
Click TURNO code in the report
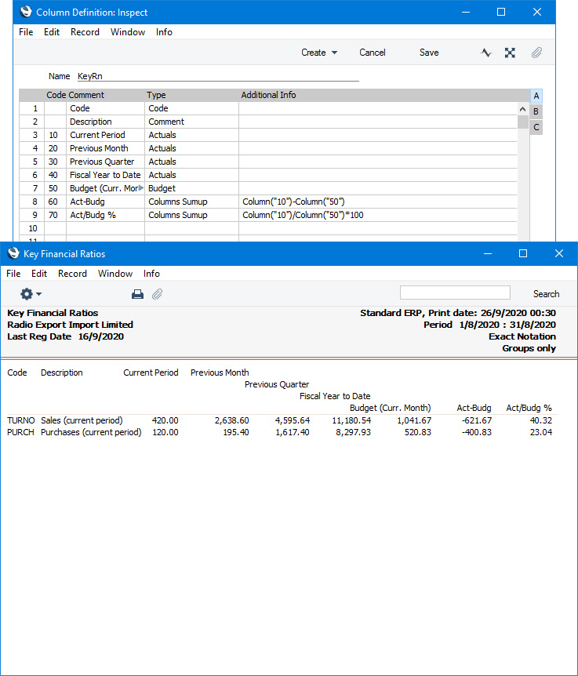(20, 420)
